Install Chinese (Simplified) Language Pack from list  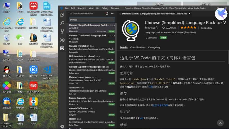pyautogui.click(x=112, y=31)
